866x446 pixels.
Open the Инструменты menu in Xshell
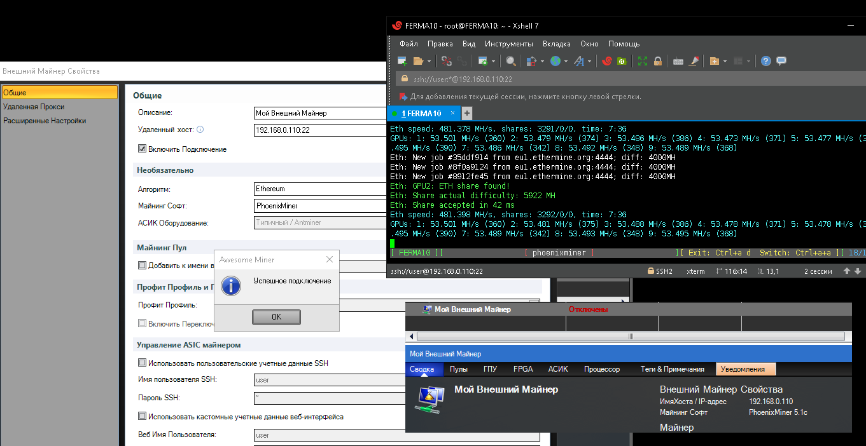pos(509,44)
